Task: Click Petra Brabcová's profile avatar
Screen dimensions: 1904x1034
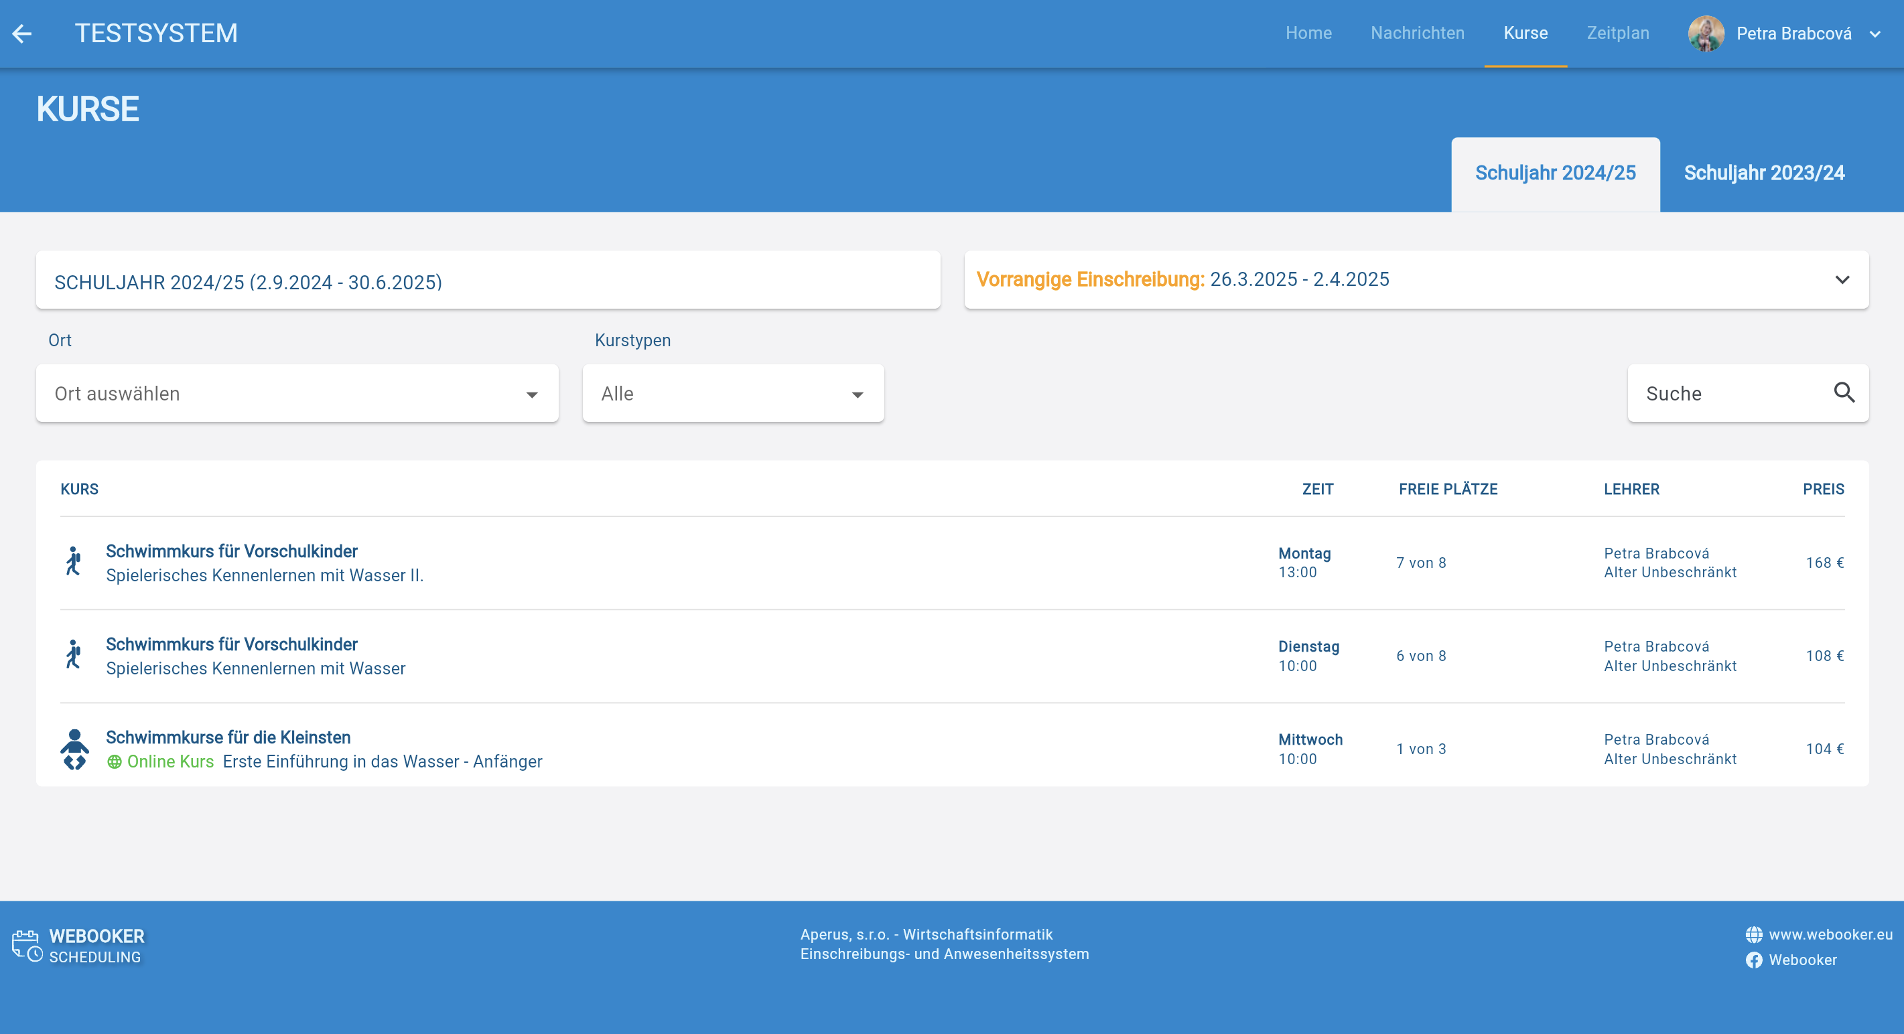Action: tap(1705, 33)
